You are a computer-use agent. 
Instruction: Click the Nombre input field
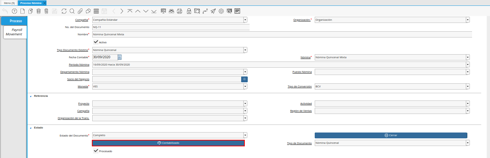(282, 34)
